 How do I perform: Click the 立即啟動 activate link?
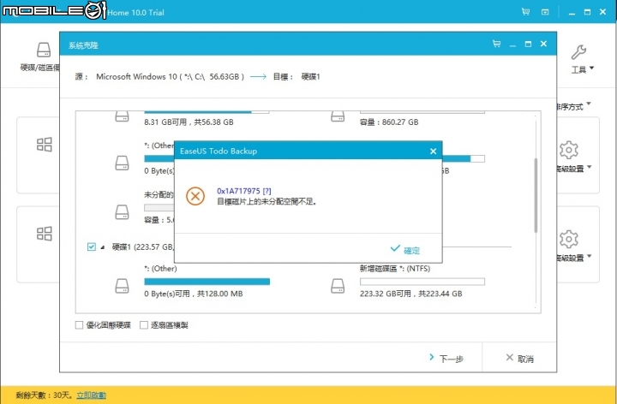(92, 395)
